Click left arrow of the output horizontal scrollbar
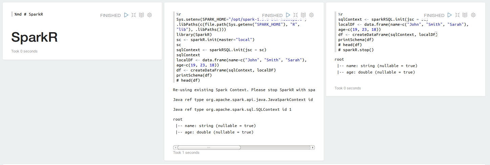This screenshot has width=490, height=165. pyautogui.click(x=175, y=148)
